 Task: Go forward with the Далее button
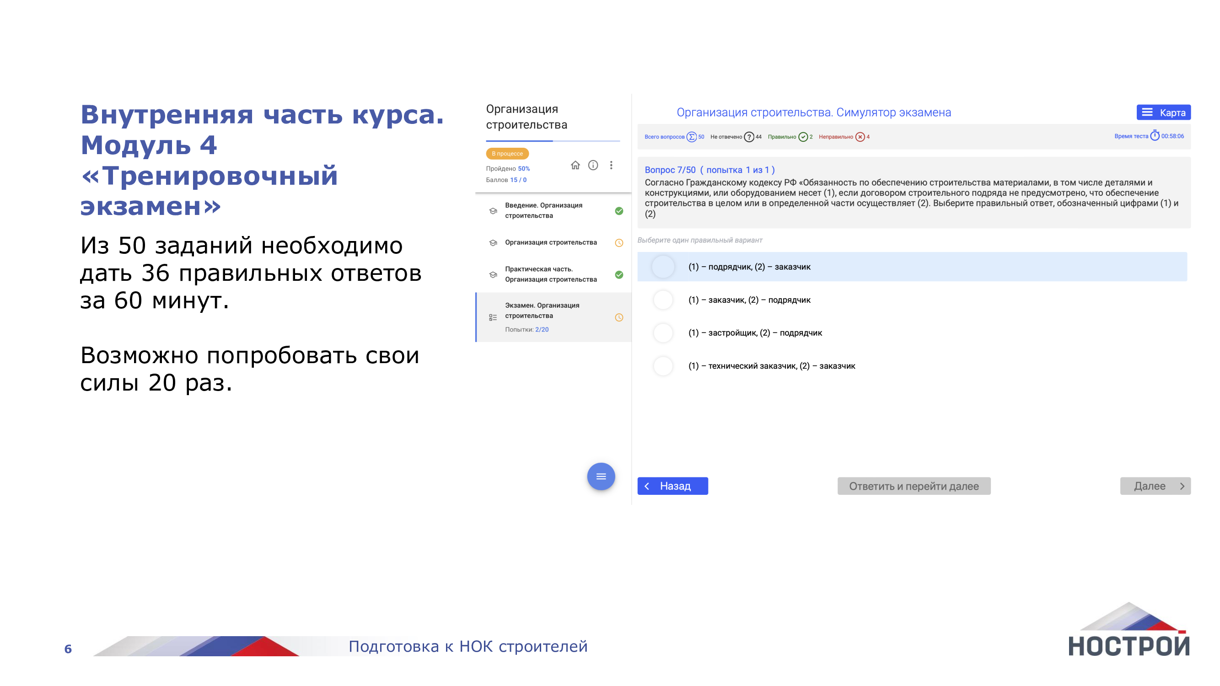[x=1155, y=486]
